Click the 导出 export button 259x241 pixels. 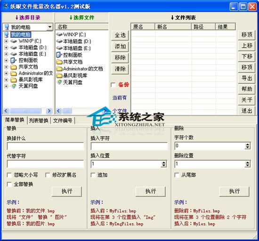click(247, 78)
